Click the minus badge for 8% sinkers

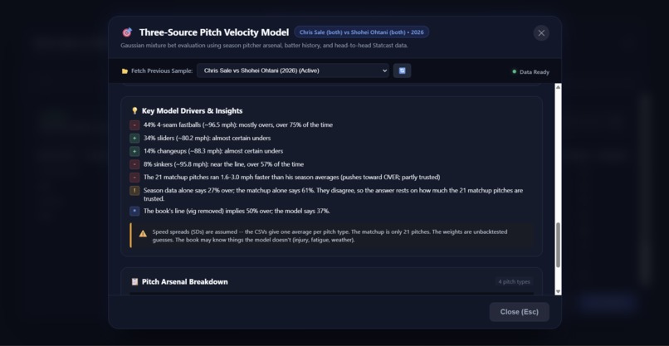point(134,164)
